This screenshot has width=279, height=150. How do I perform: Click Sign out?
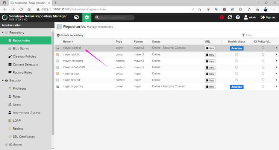268,17
